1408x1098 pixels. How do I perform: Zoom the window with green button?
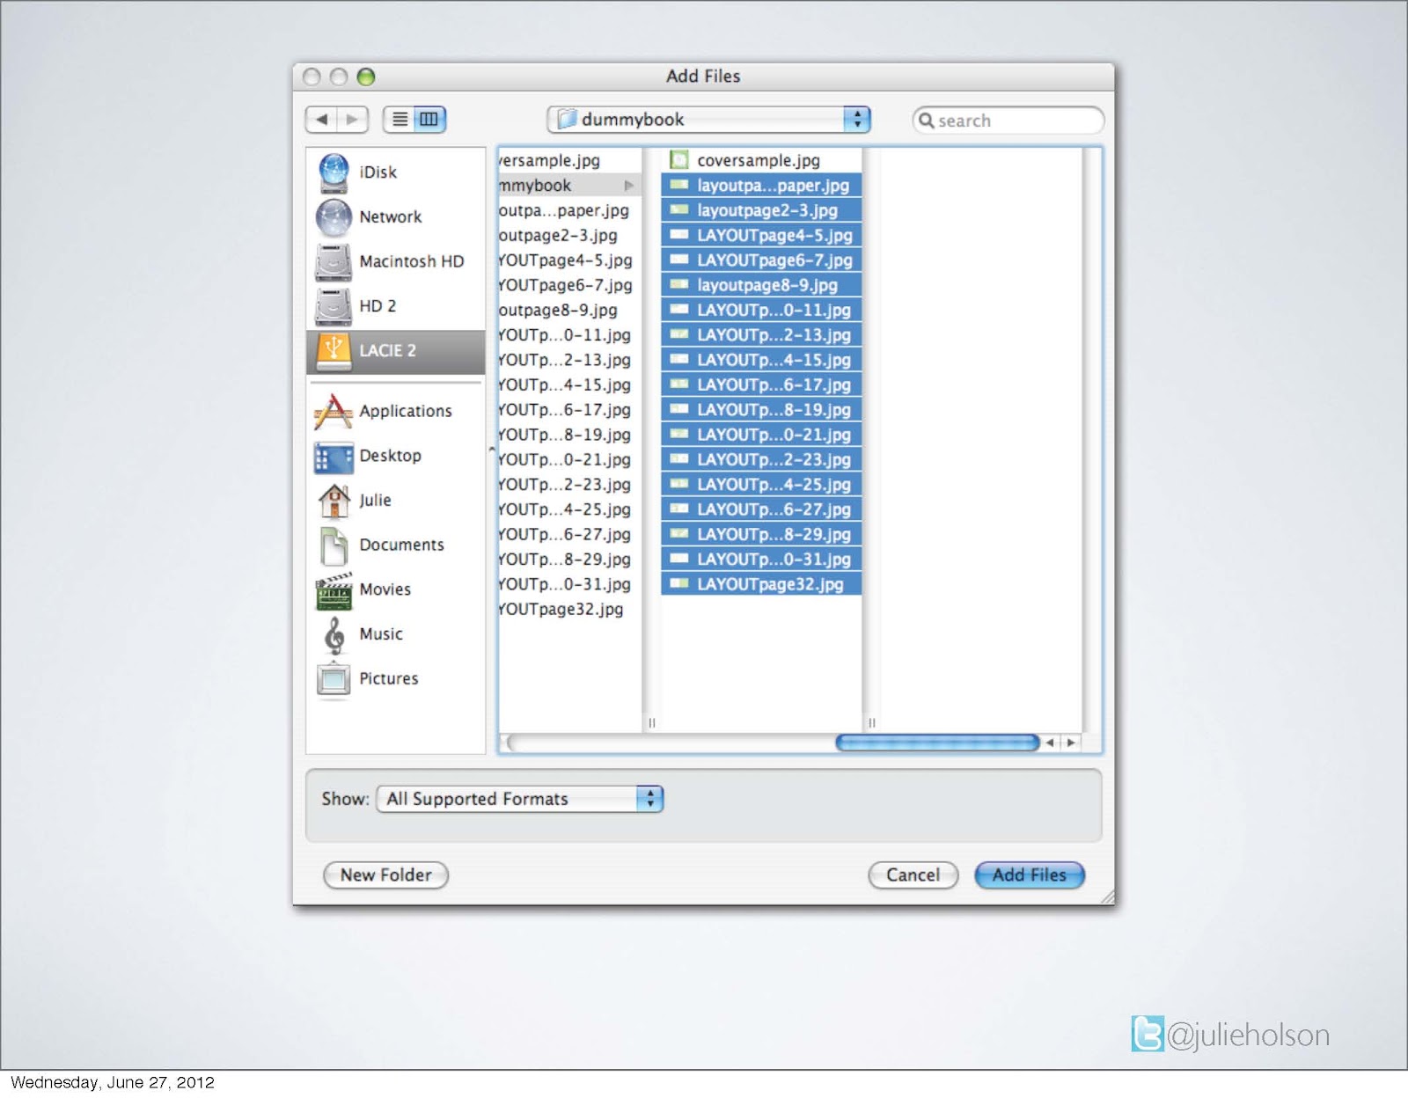366,77
